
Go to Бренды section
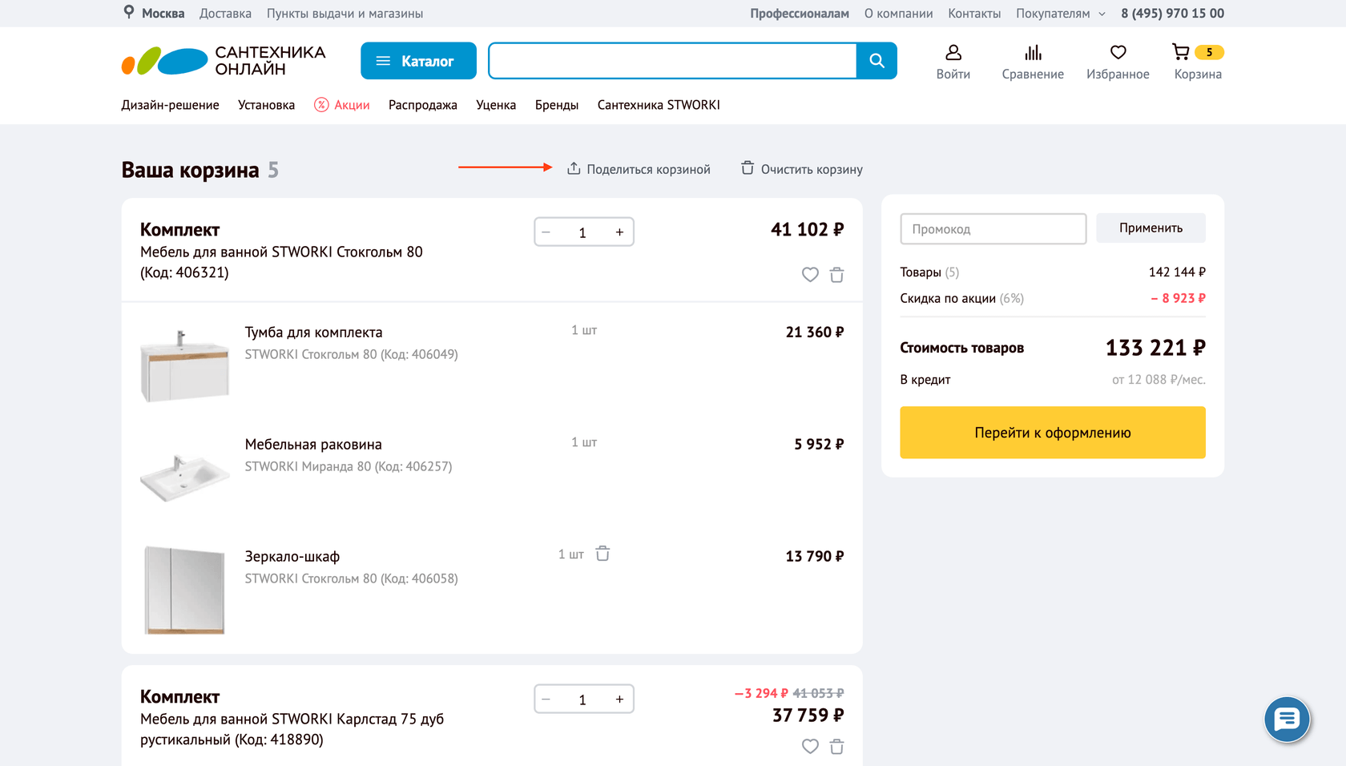pyautogui.click(x=556, y=105)
